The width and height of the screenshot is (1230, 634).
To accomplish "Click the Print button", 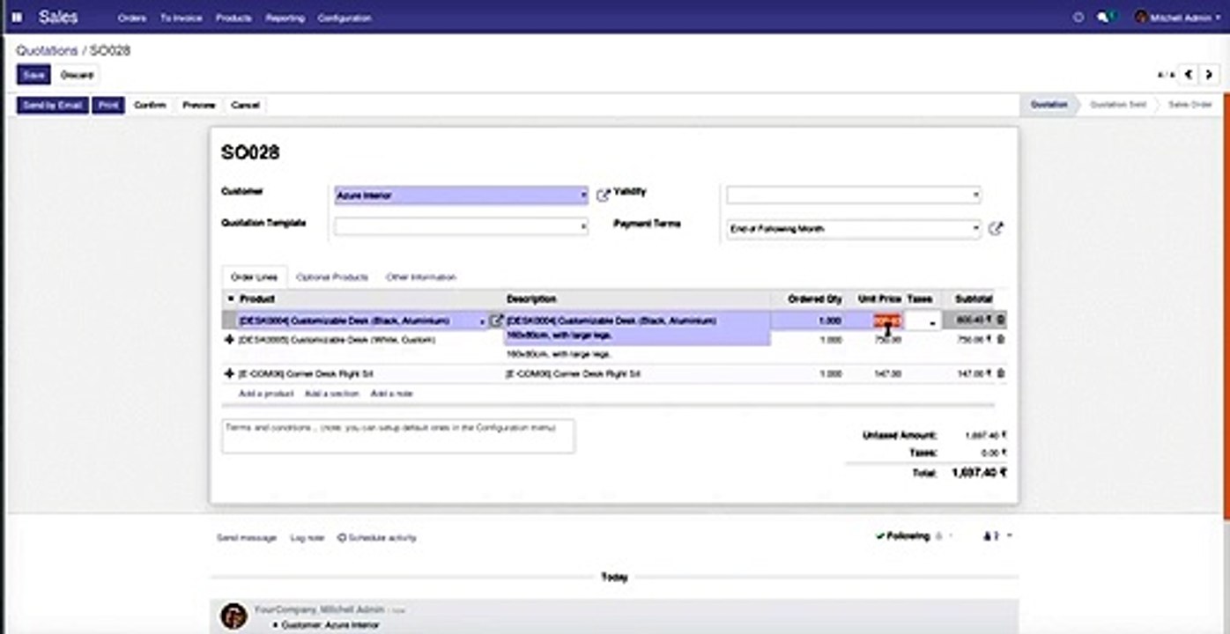I will coord(108,105).
